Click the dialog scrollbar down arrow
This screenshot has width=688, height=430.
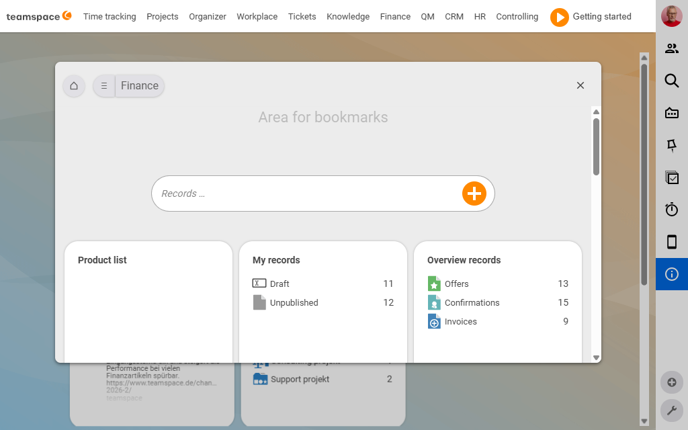(x=596, y=357)
